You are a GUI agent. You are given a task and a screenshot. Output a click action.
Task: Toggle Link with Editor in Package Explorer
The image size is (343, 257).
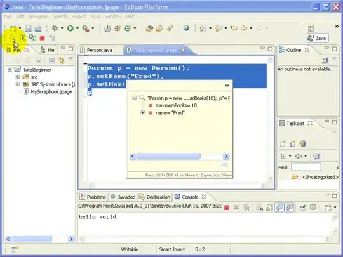[x=61, y=60]
